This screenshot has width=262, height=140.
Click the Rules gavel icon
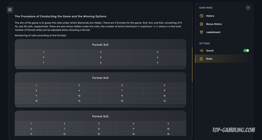pyautogui.click(x=201, y=59)
